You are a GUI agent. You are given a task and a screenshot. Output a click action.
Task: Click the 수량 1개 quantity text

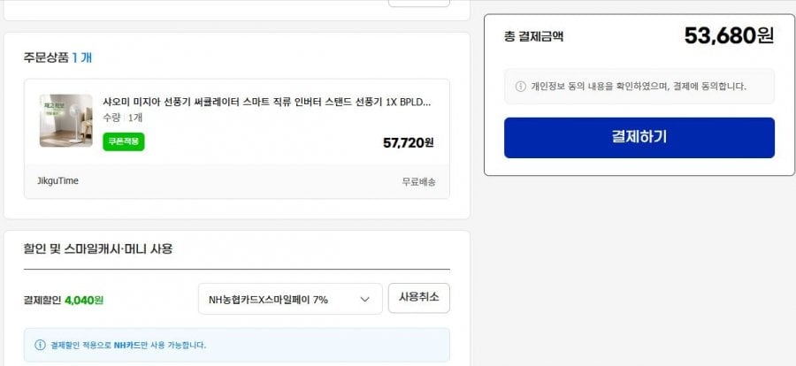pyautogui.click(x=123, y=118)
